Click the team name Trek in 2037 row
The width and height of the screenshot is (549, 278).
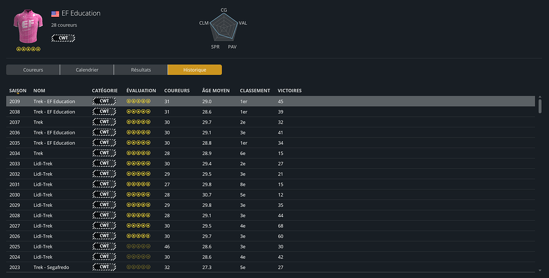click(x=38, y=122)
